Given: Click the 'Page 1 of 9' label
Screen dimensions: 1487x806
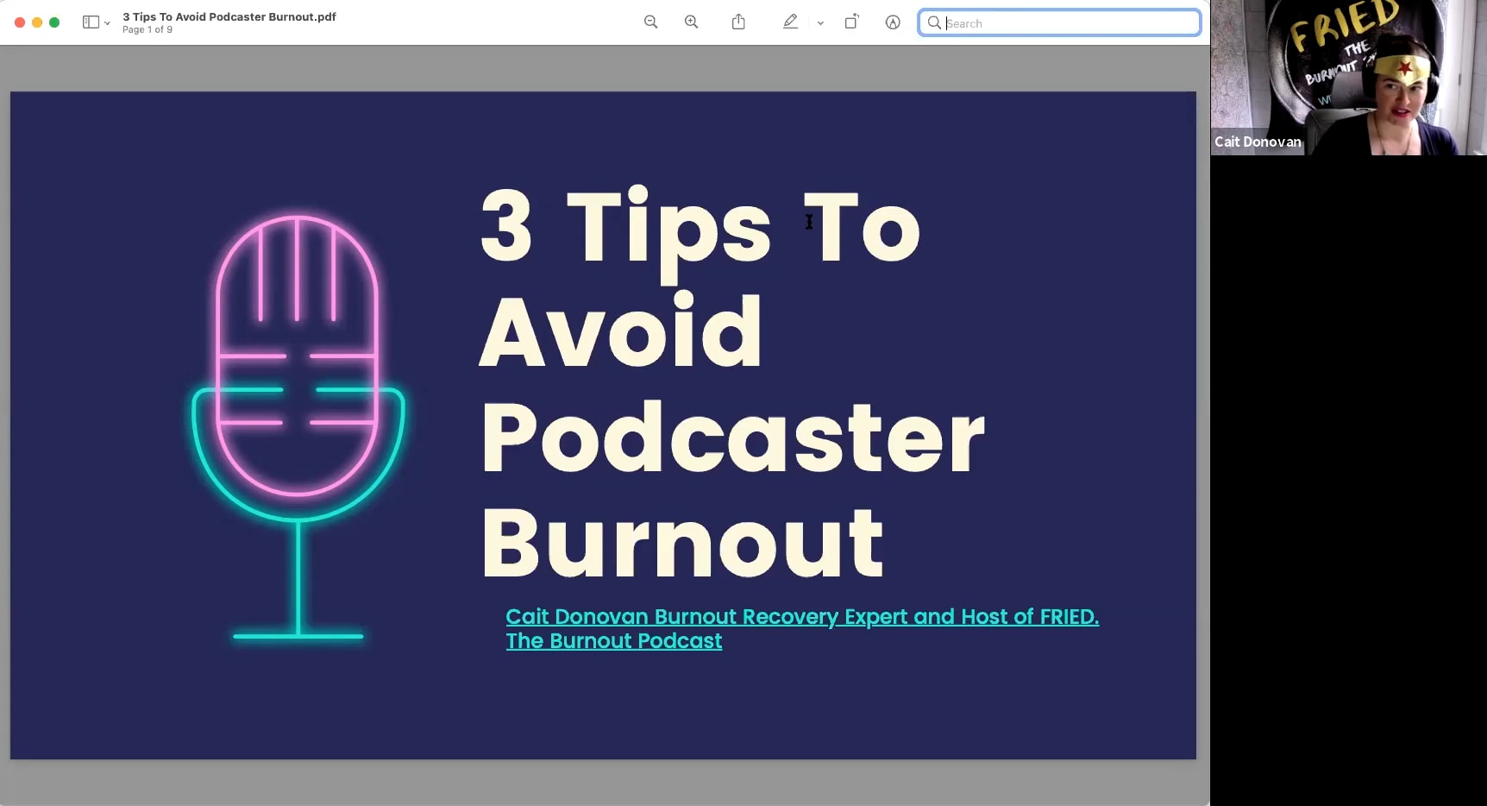Looking at the screenshot, I should pyautogui.click(x=147, y=29).
